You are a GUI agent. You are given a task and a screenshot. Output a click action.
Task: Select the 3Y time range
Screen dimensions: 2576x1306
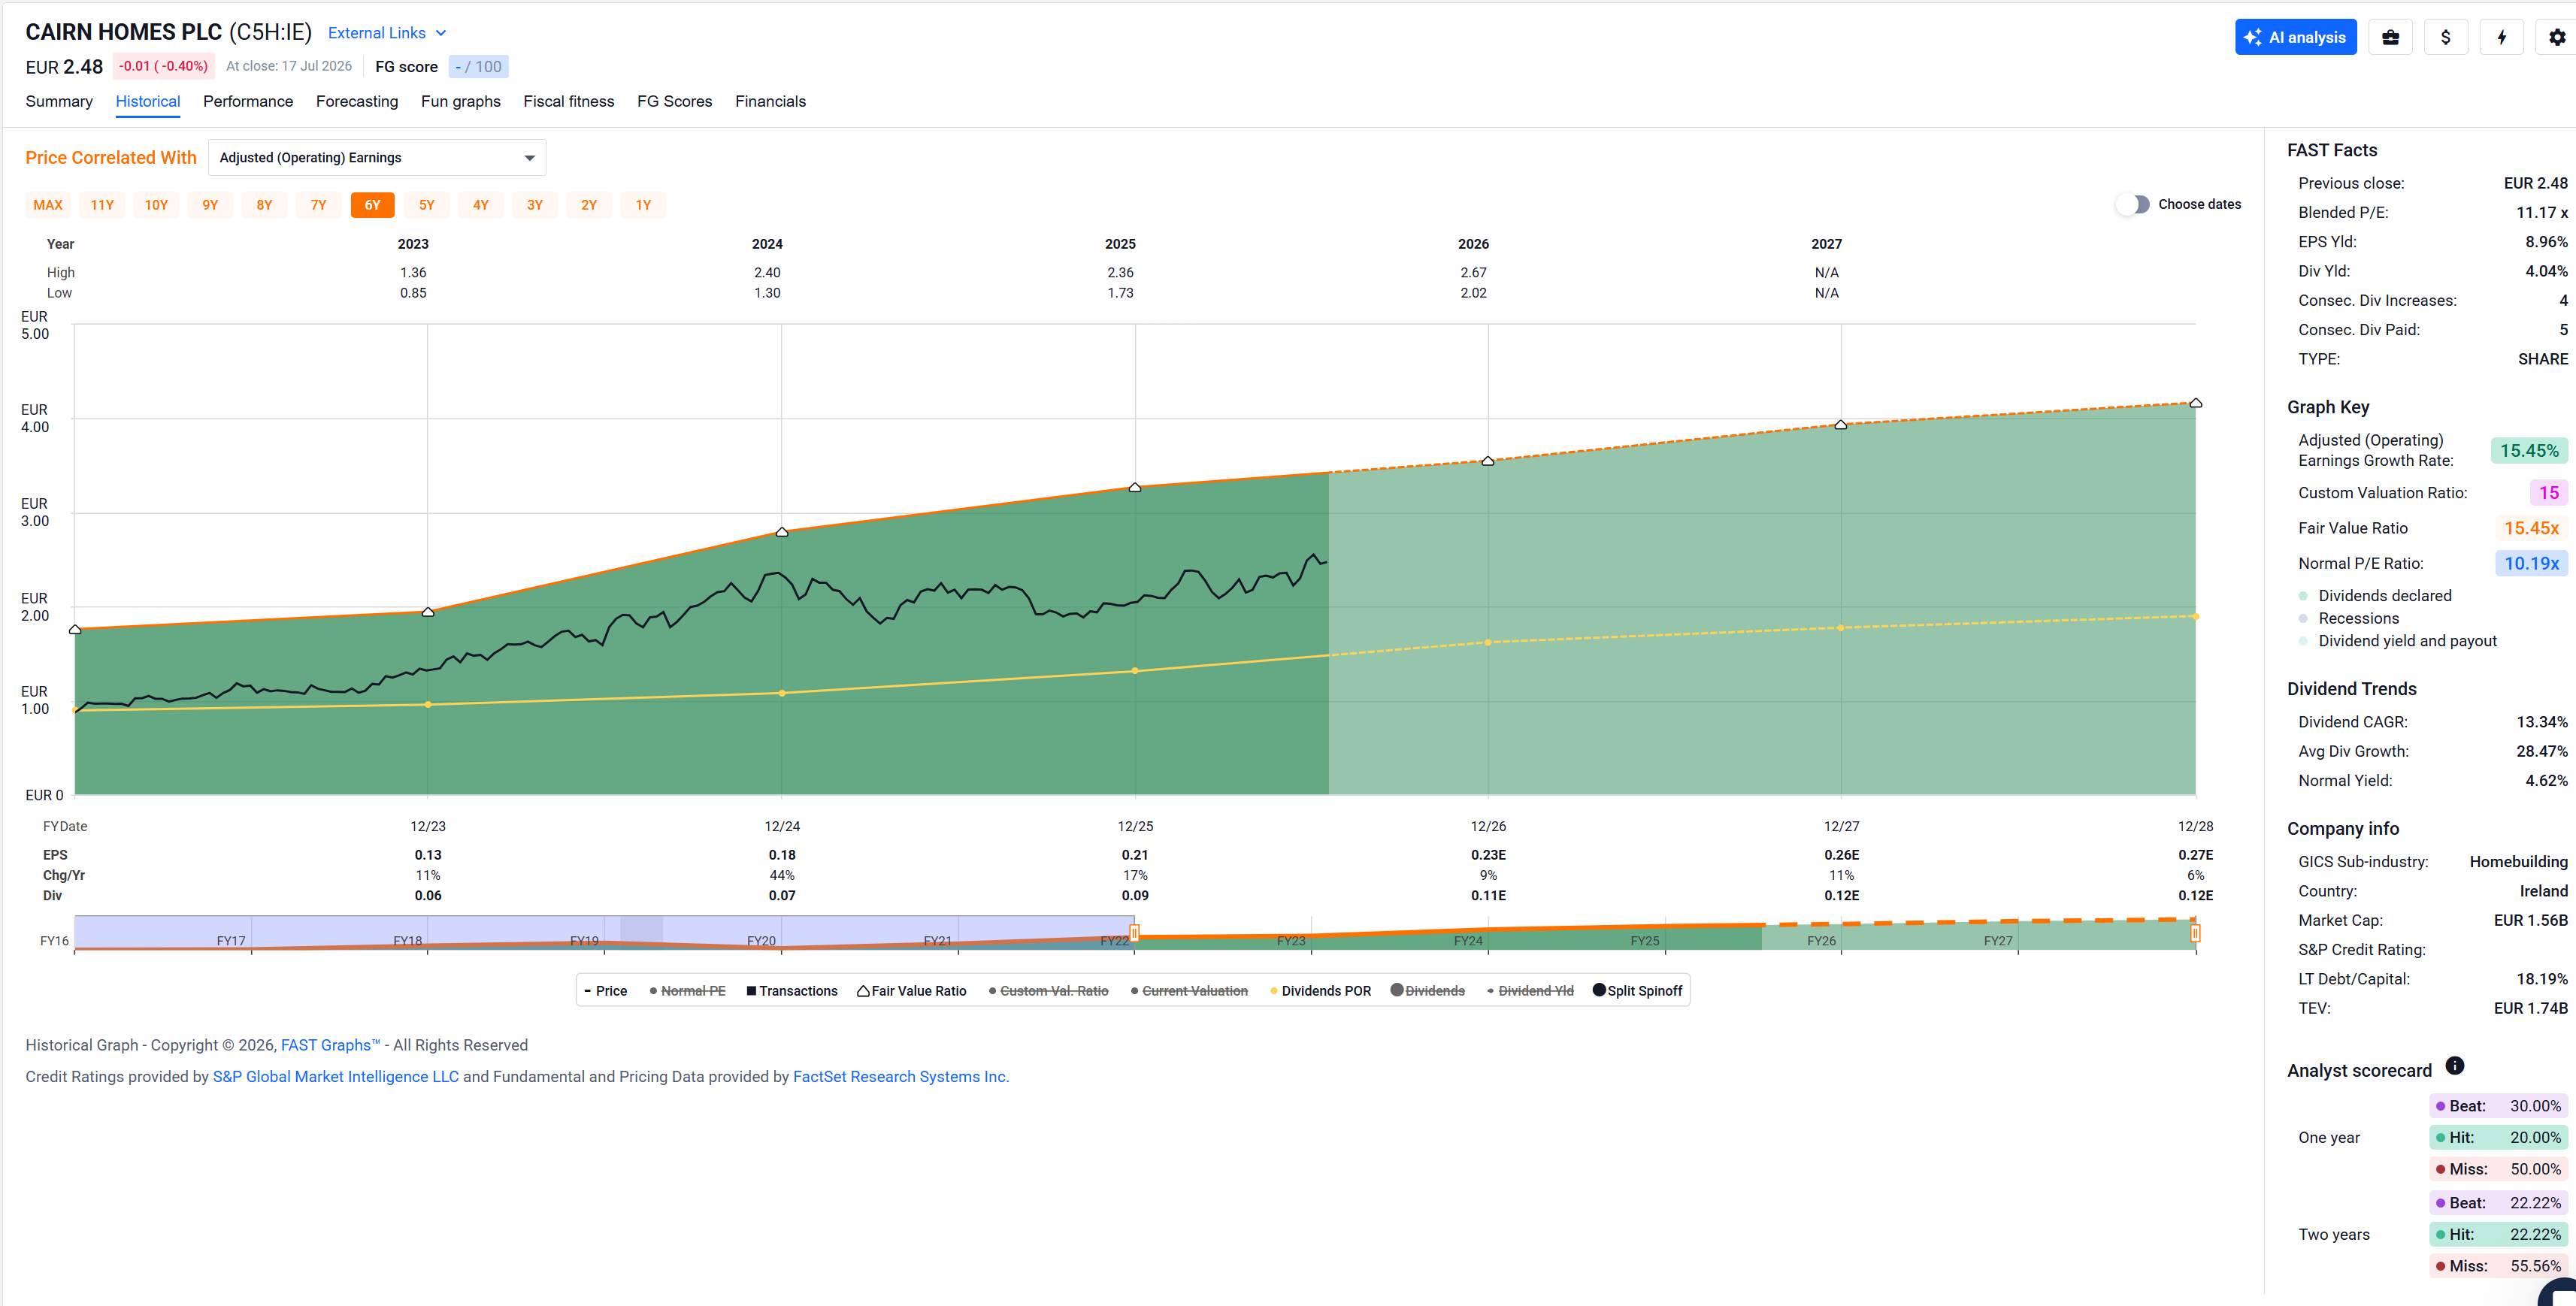click(535, 205)
